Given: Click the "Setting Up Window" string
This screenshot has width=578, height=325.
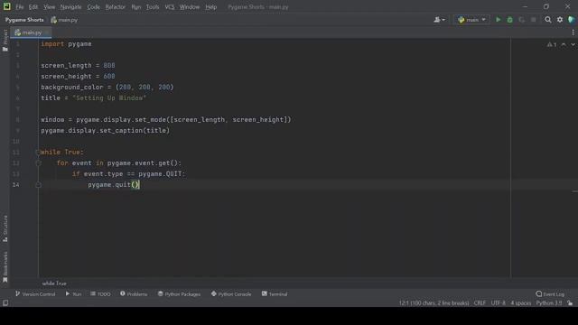Looking at the screenshot, I should [x=109, y=98].
